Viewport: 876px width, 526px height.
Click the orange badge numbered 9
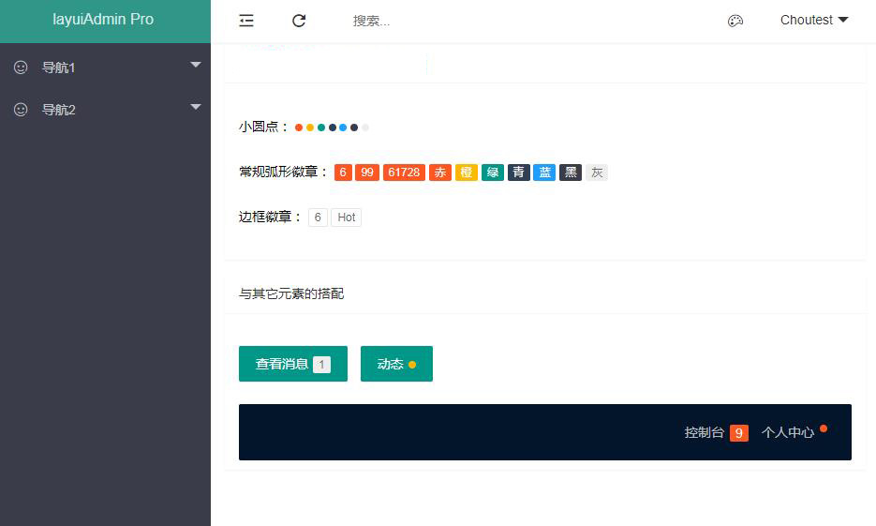pyautogui.click(x=739, y=433)
